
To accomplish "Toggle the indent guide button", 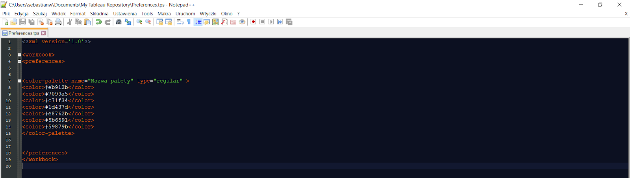I will click(x=198, y=22).
